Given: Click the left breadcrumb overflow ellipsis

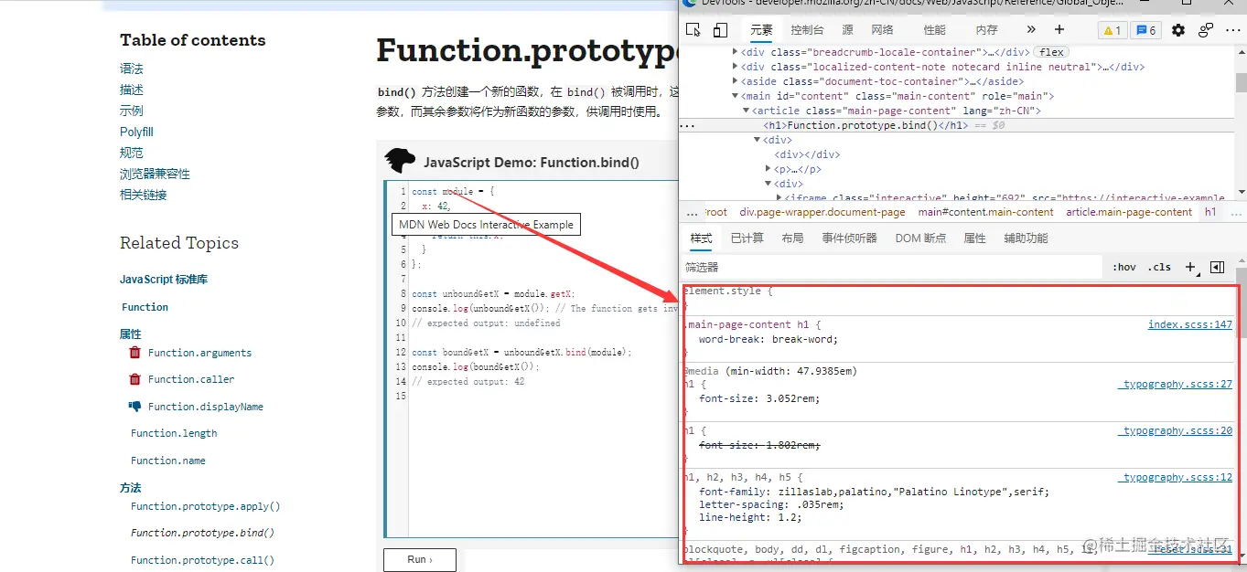Looking at the screenshot, I should [x=691, y=212].
